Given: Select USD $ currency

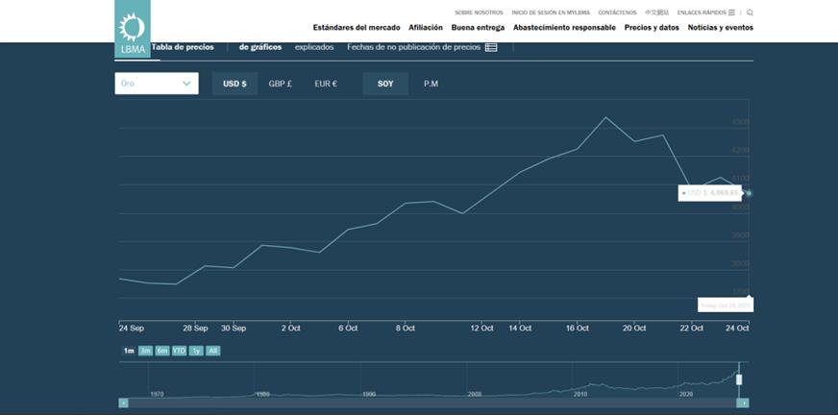Looking at the screenshot, I should pyautogui.click(x=234, y=84).
